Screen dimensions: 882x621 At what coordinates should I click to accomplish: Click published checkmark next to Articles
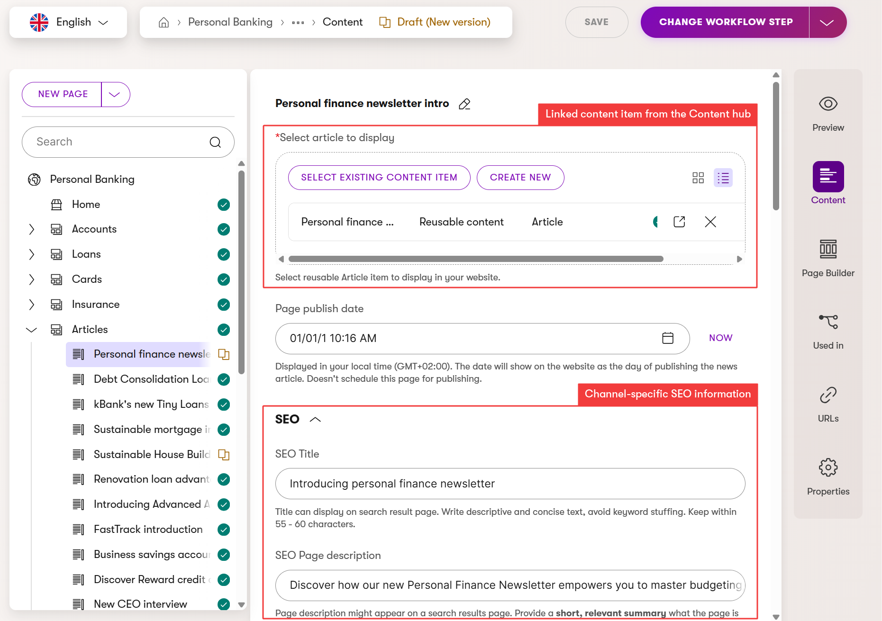224,330
